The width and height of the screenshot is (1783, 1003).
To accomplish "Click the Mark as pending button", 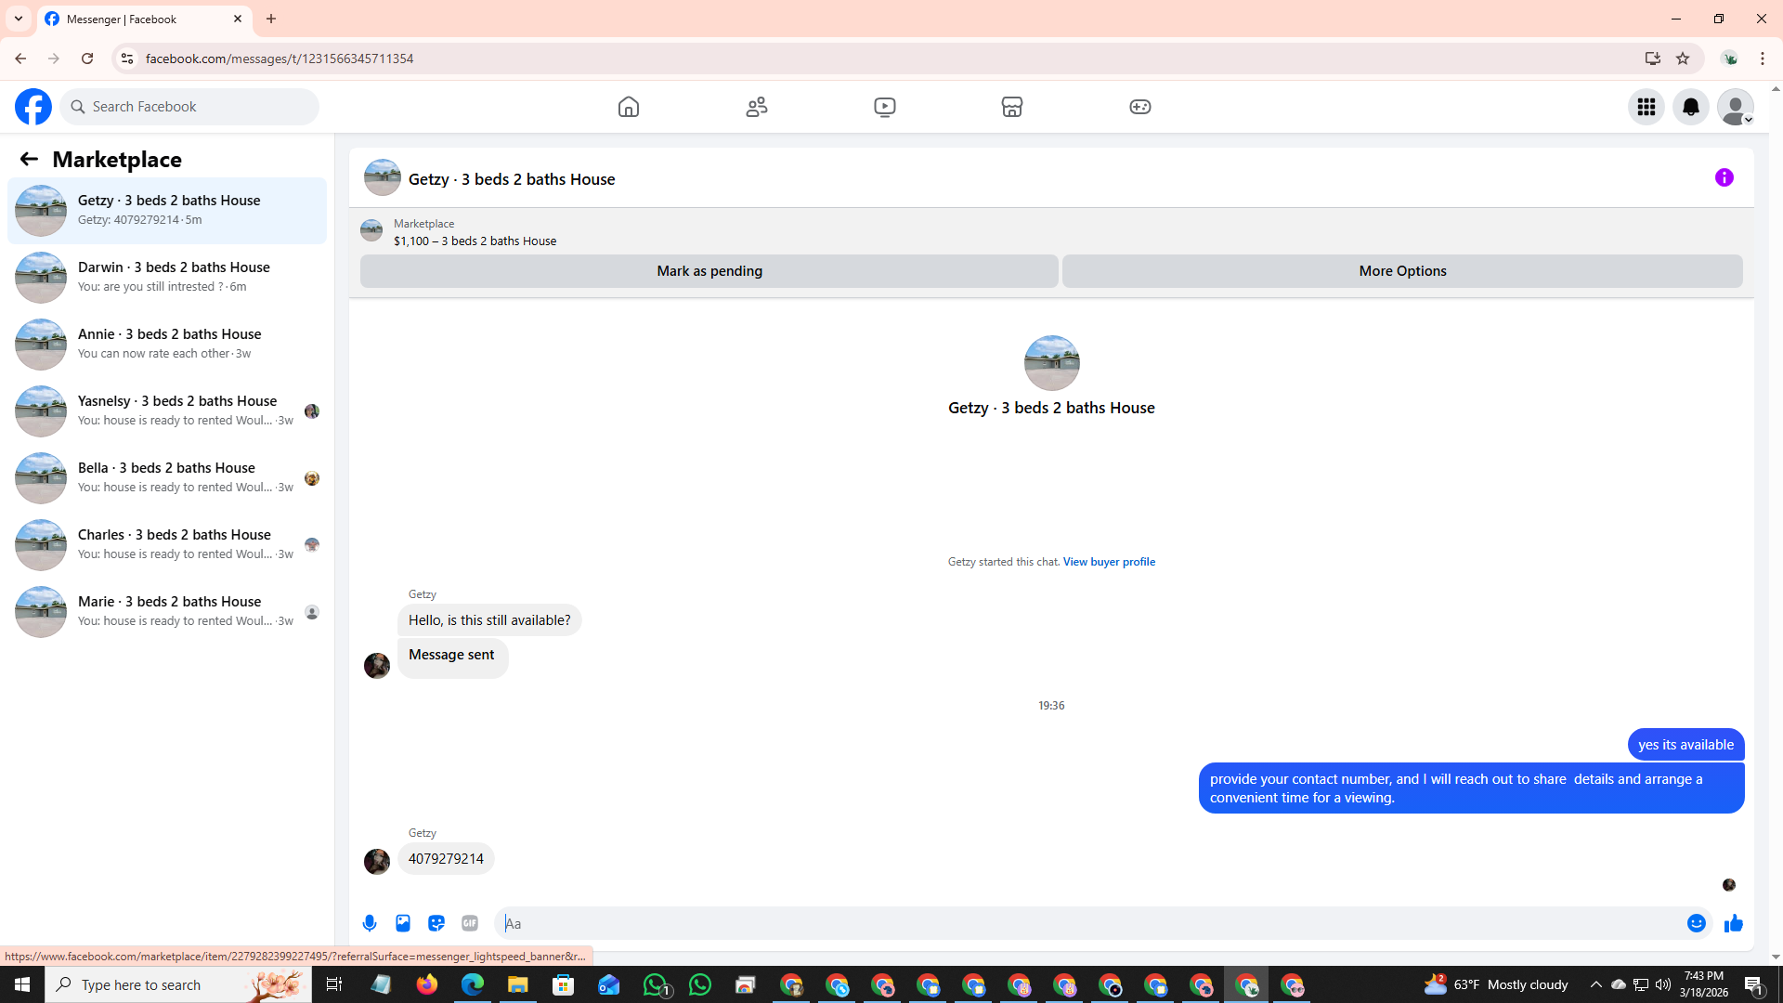I will click(x=709, y=271).
